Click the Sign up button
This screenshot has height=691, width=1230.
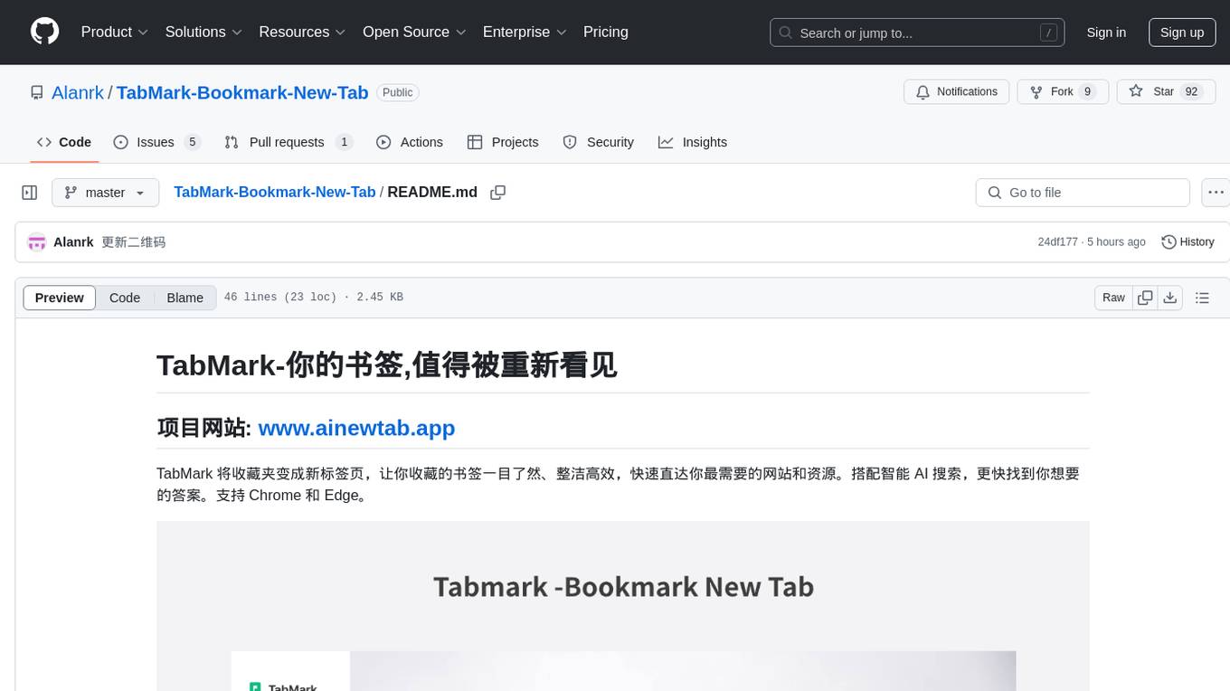(x=1182, y=33)
